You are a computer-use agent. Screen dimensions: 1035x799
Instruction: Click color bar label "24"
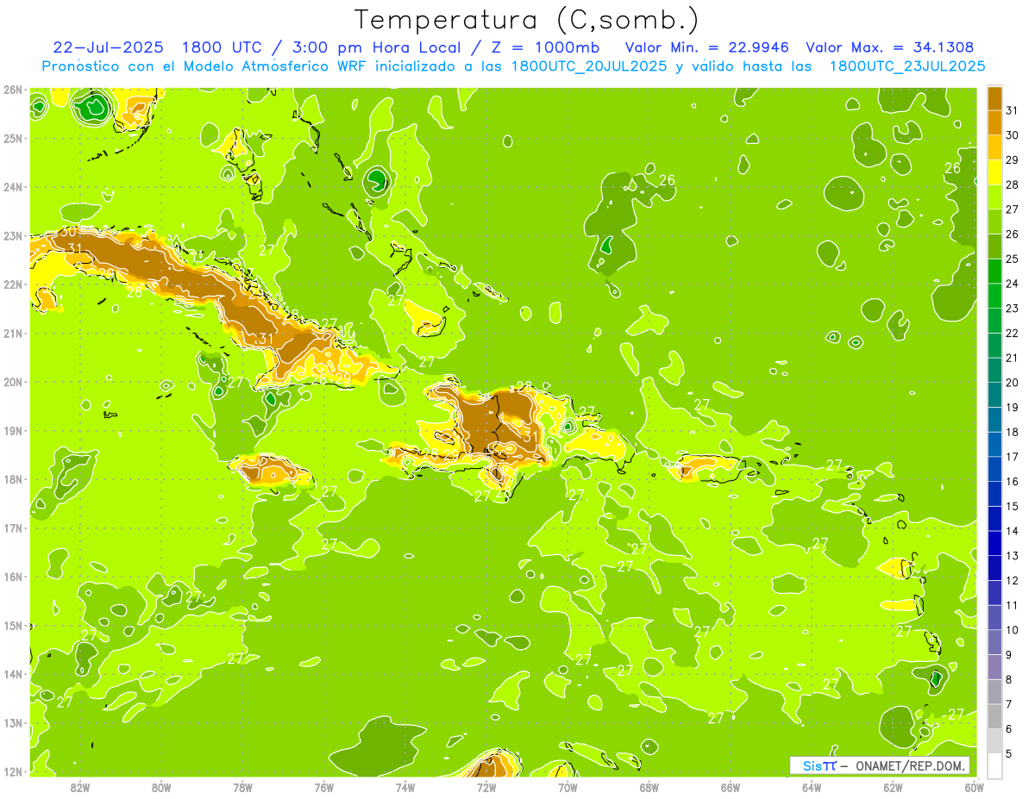pos(1013,284)
